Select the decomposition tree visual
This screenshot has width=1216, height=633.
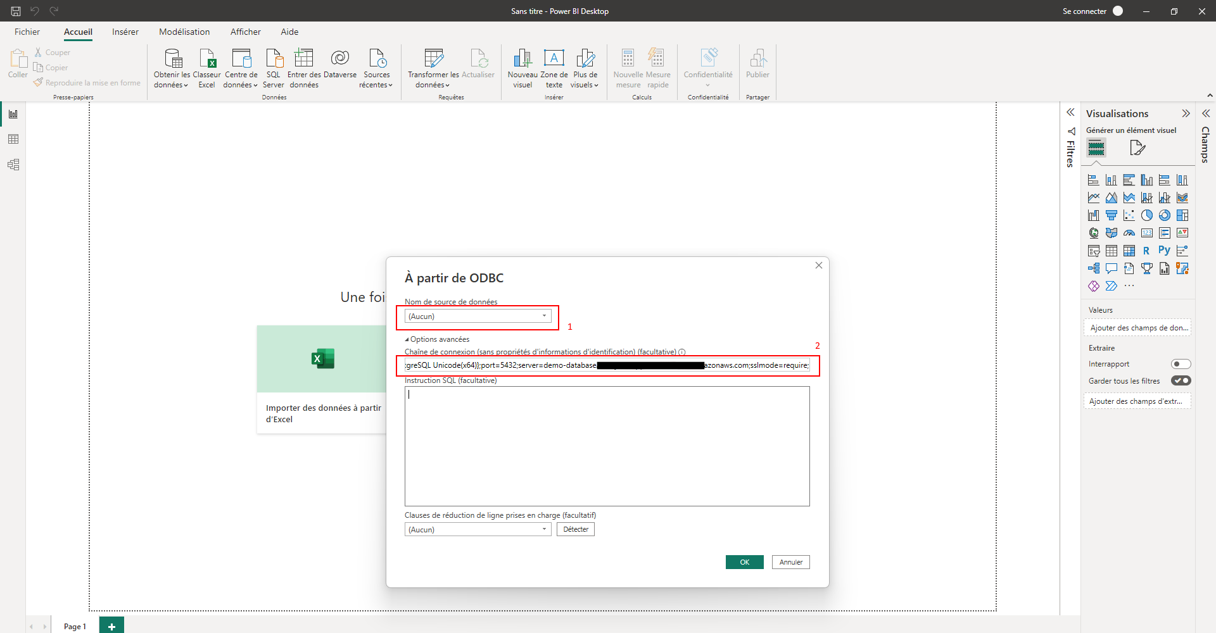point(1094,268)
